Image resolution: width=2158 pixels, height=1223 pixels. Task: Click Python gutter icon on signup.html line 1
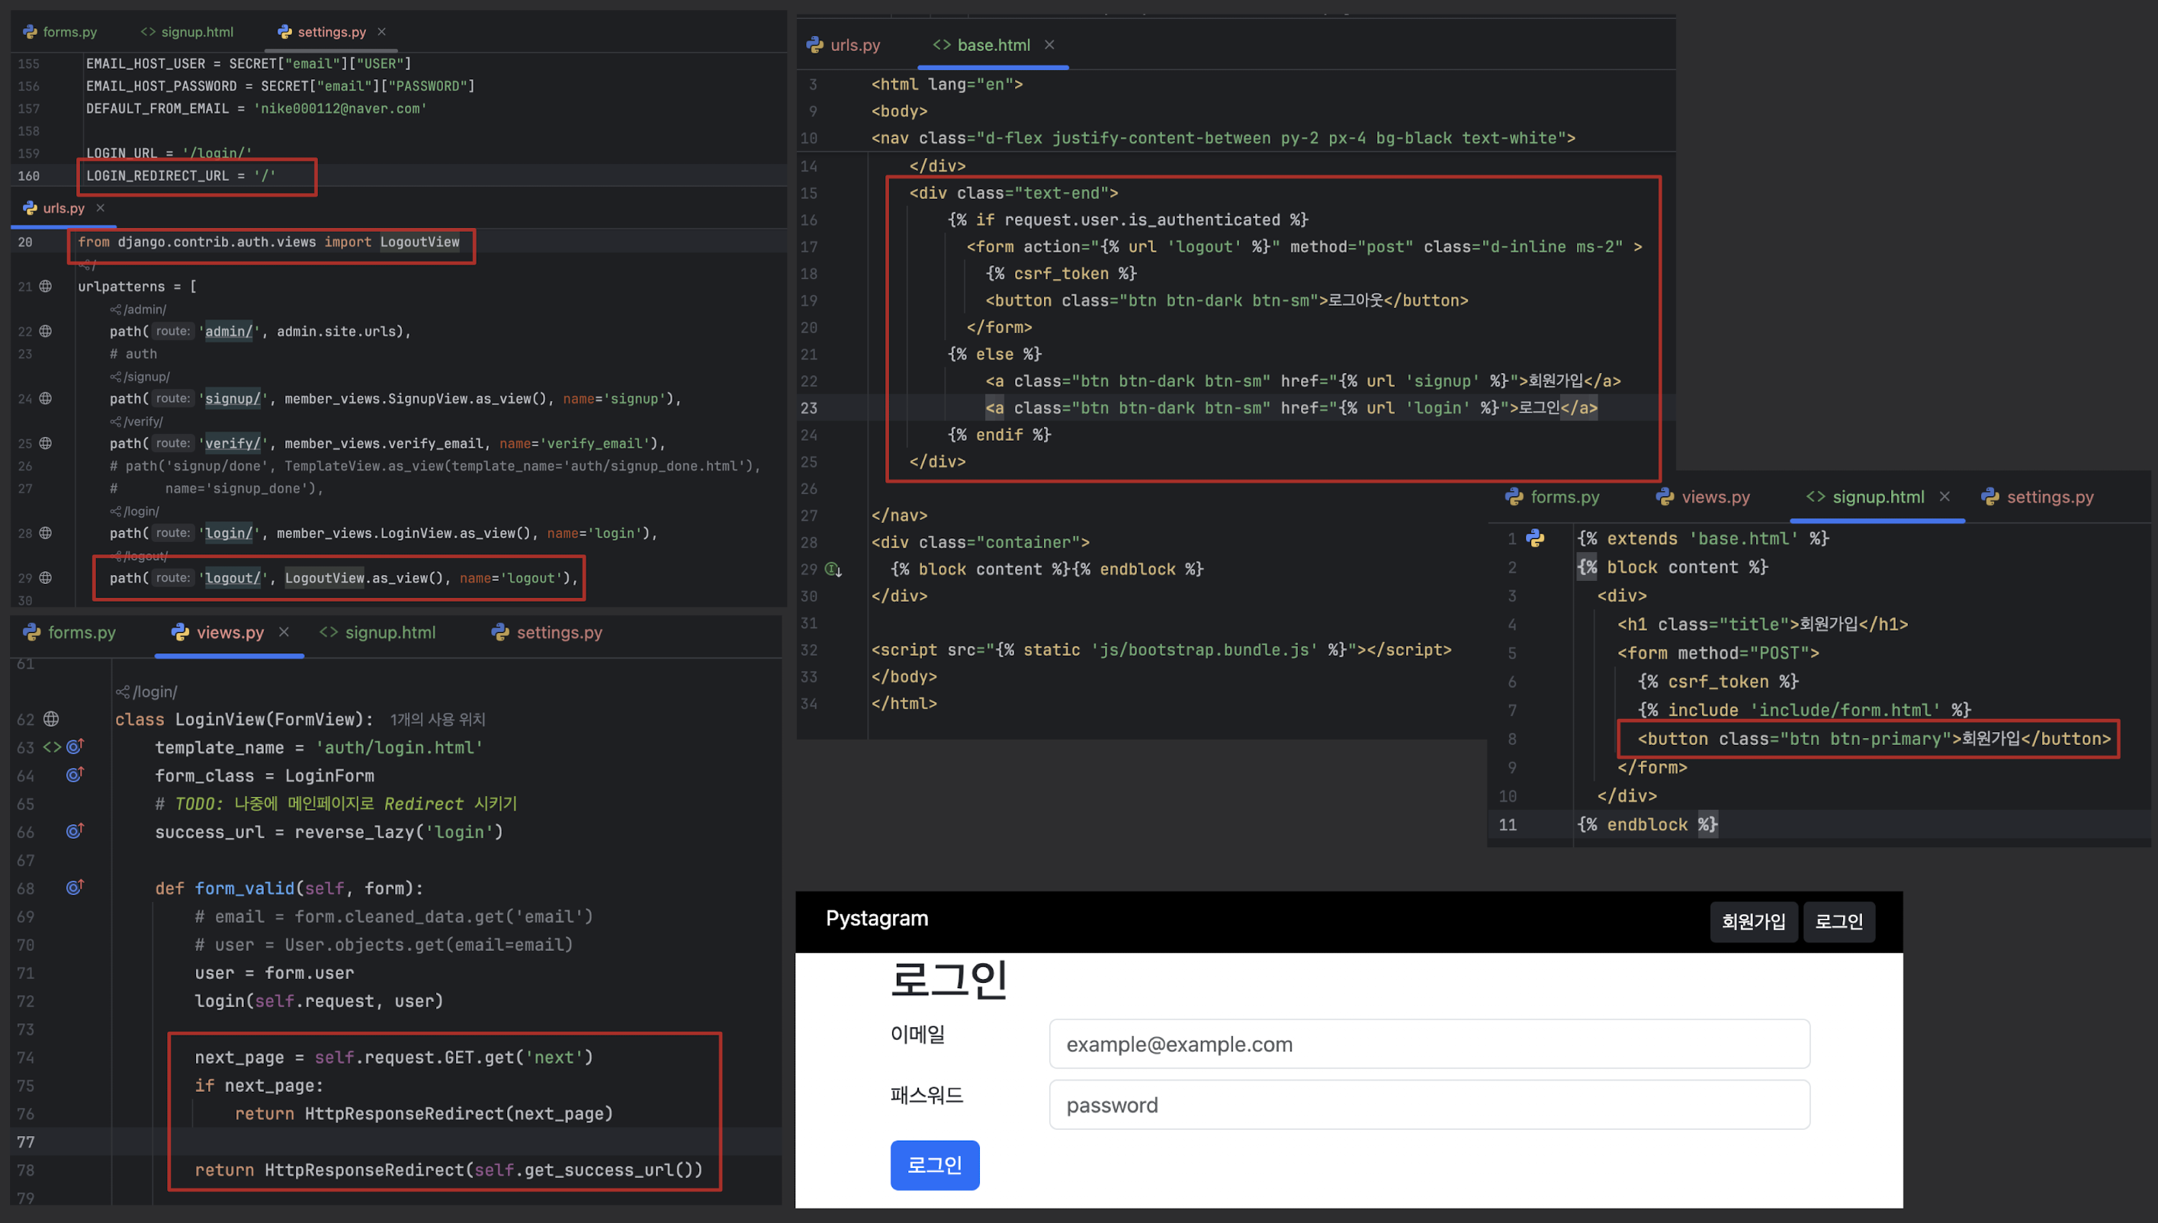[x=1535, y=538]
